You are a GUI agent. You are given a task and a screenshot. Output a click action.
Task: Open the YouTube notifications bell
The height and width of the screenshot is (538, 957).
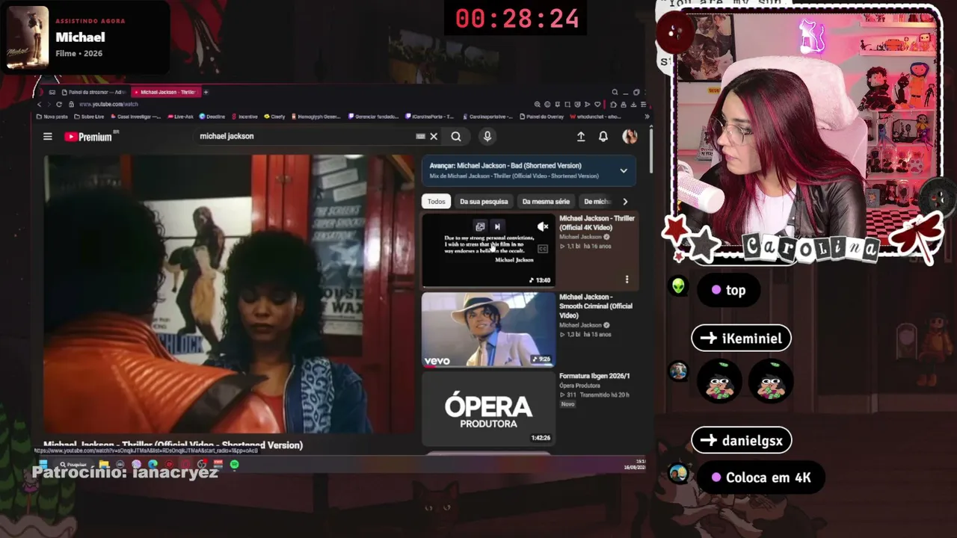click(x=603, y=137)
